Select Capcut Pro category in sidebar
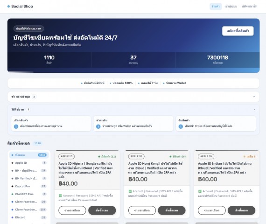Viewport: 266px width, 224px height. coord(29,186)
